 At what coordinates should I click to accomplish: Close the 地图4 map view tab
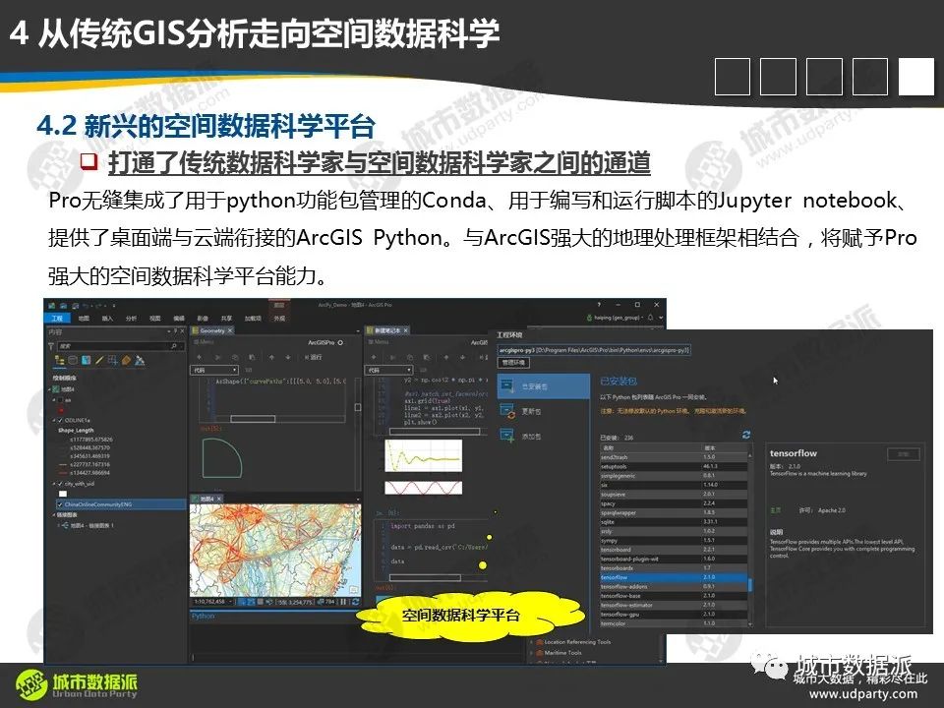click(x=218, y=500)
